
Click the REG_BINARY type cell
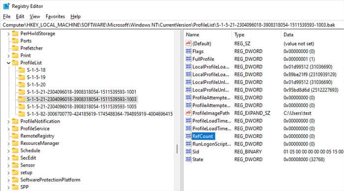248,152
